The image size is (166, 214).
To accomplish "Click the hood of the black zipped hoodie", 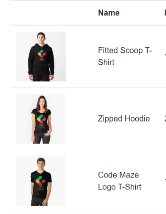I will point(41,46).
